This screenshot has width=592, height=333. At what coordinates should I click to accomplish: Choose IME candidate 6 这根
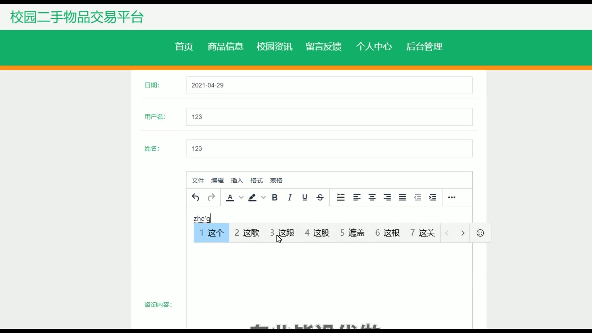[x=387, y=233]
